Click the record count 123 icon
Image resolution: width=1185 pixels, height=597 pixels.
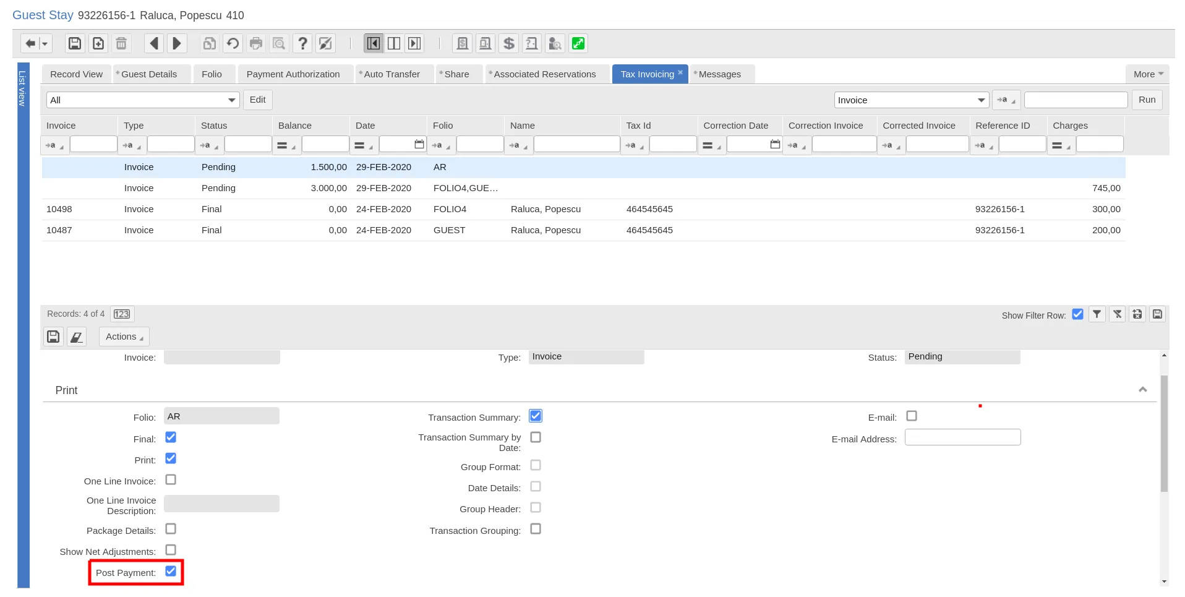click(x=122, y=314)
